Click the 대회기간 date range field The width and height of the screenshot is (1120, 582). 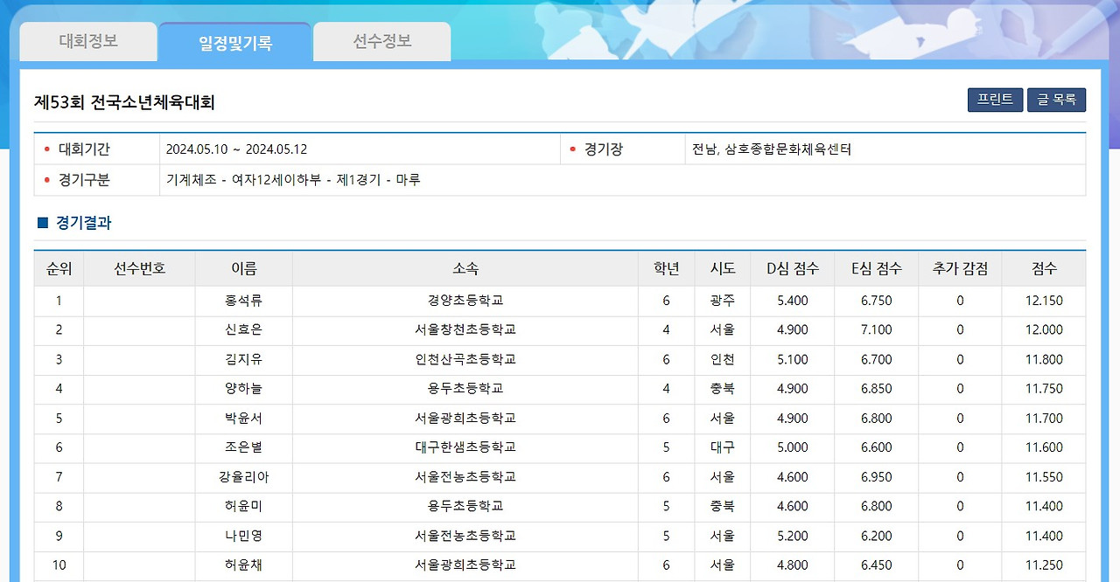click(x=236, y=149)
